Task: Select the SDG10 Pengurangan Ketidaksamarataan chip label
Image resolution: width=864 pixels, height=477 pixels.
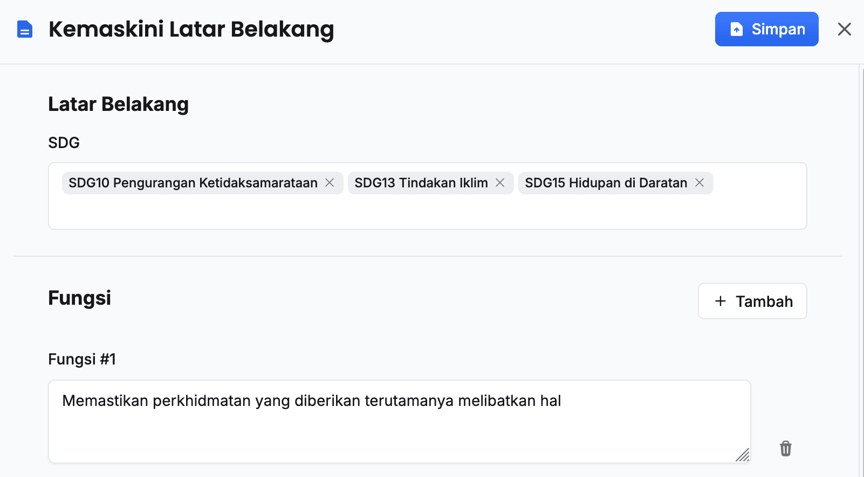Action: click(x=193, y=183)
